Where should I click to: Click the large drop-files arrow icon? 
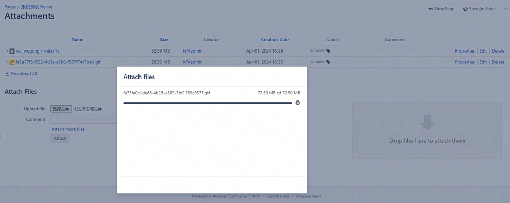pyautogui.click(x=427, y=123)
